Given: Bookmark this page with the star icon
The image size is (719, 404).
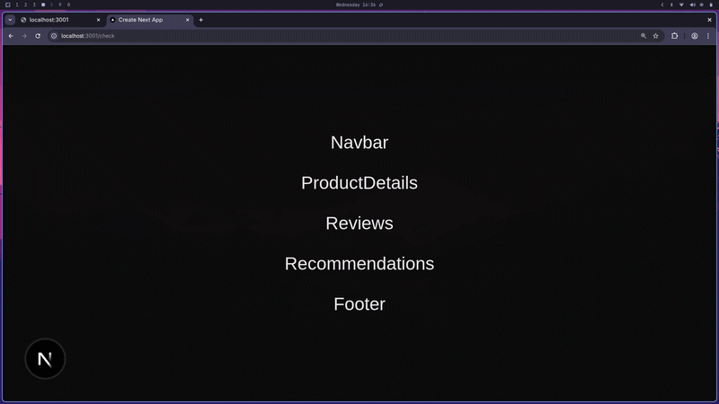Looking at the screenshot, I should (656, 36).
